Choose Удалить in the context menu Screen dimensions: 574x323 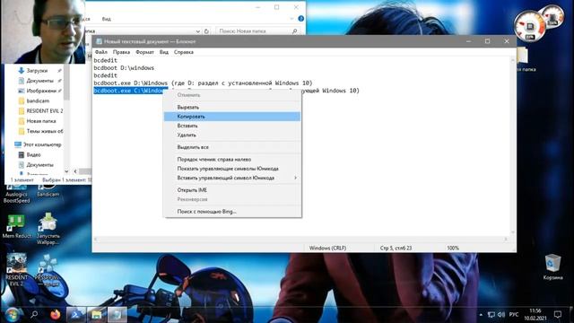(232, 135)
